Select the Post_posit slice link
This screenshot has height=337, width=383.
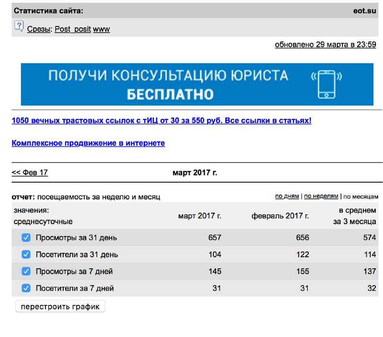tap(73, 29)
